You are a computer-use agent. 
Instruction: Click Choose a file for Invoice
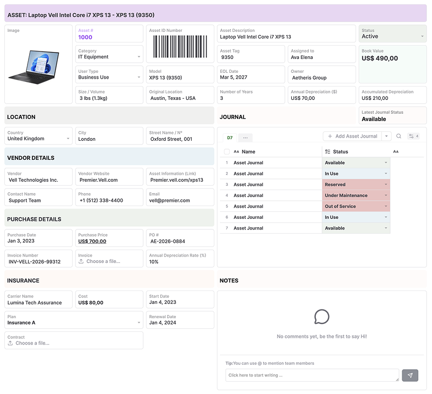pos(103,261)
